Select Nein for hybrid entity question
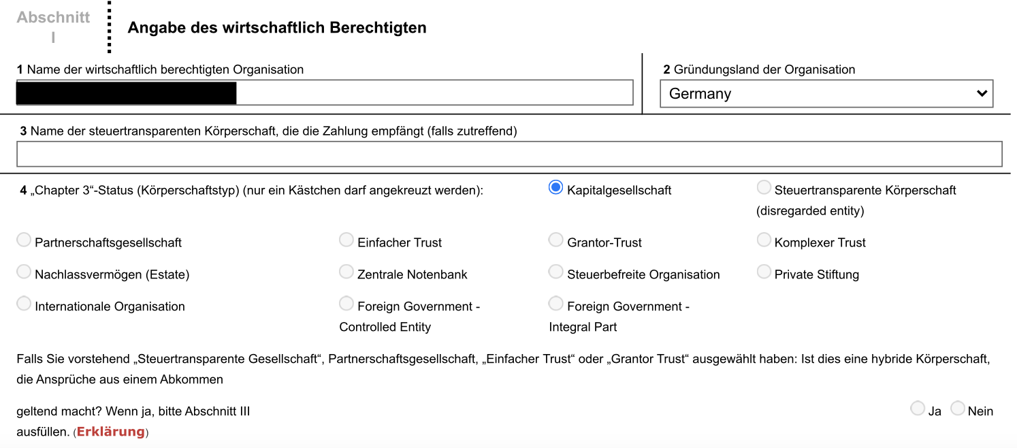The width and height of the screenshot is (1017, 448). pyautogui.click(x=958, y=409)
